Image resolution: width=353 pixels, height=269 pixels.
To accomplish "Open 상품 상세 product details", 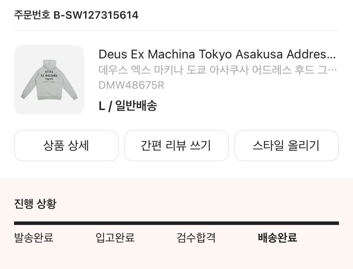I will coord(66,145).
